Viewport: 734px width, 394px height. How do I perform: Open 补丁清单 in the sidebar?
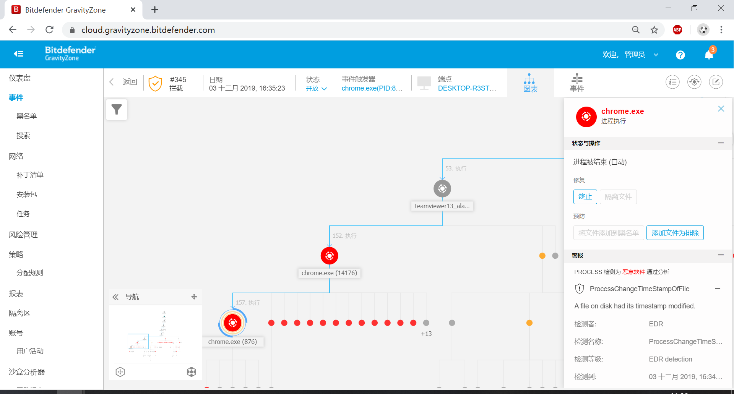30,175
